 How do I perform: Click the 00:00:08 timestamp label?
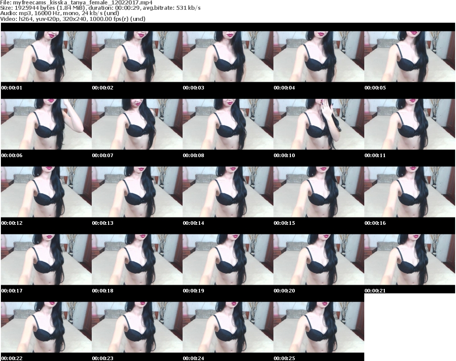(193, 155)
